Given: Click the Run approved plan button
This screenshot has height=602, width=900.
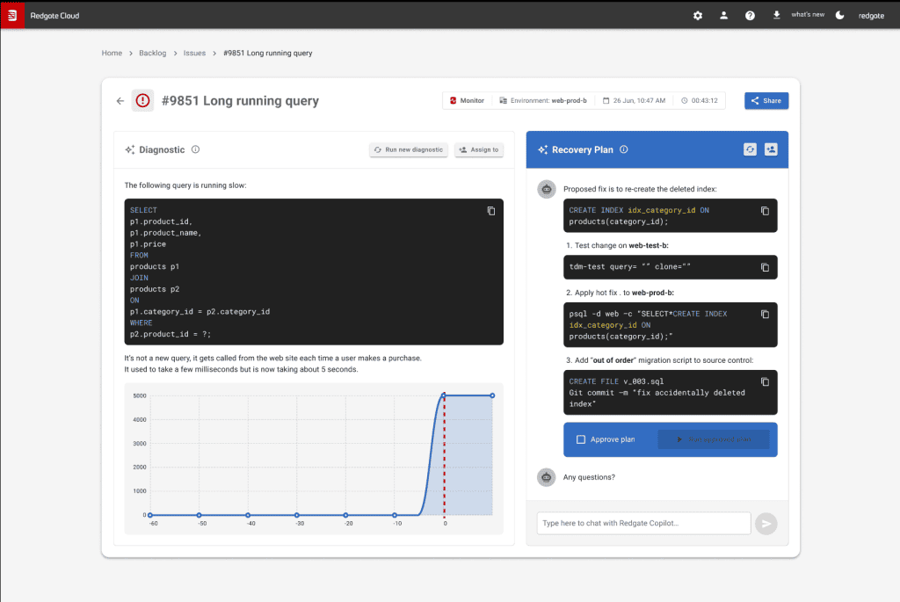Looking at the screenshot, I should 714,439.
